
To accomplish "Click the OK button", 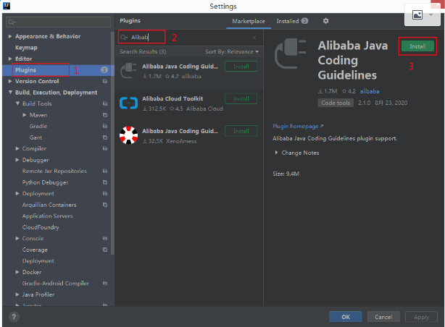I will (x=346, y=317).
